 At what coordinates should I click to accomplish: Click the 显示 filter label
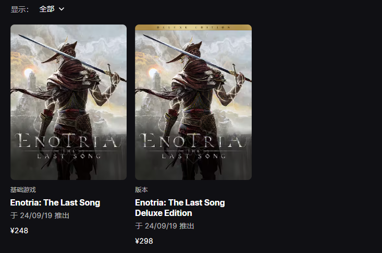pyautogui.click(x=19, y=9)
